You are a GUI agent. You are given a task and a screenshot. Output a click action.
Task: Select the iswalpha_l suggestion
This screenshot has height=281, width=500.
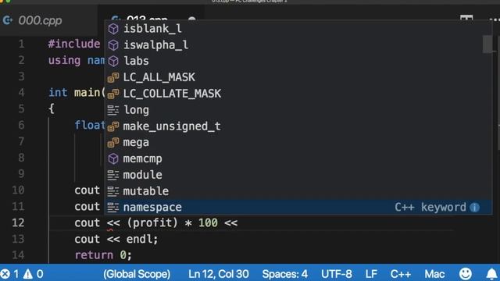pos(298,45)
